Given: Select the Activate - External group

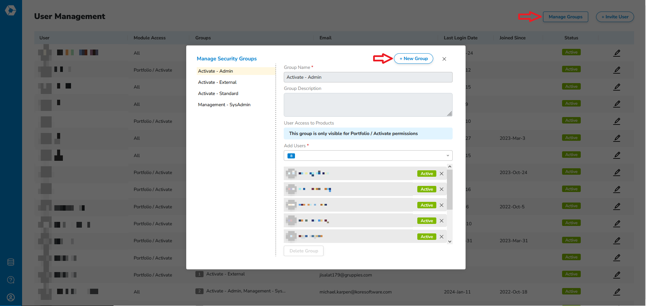Looking at the screenshot, I should point(217,82).
